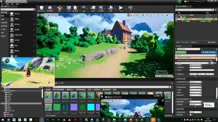The image size is (218, 122).
Task: Click the Show button in main viewport
Action: (56, 15)
